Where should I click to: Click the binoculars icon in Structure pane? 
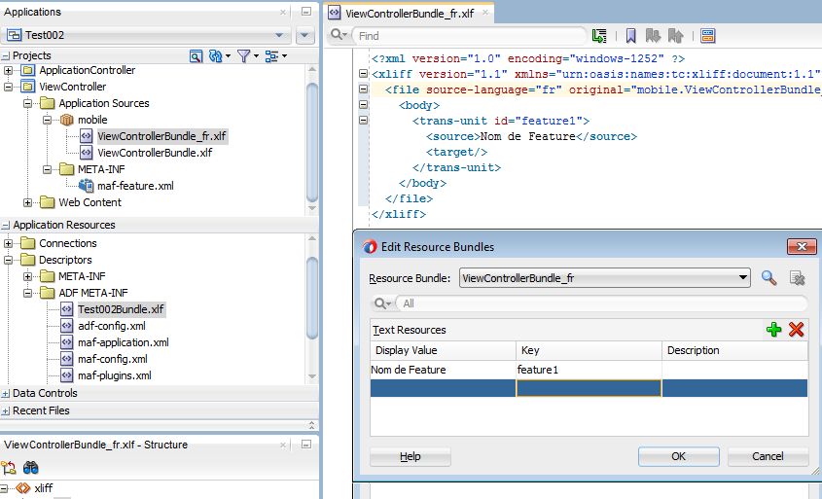point(31,467)
